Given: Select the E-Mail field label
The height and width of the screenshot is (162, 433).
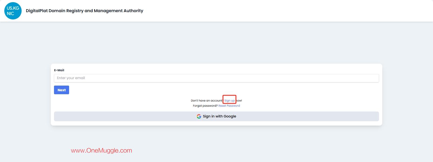Looking at the screenshot, I should (x=59, y=70).
